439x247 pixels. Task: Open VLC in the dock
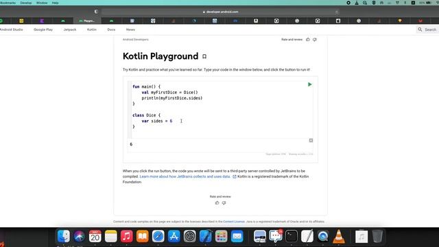click(339, 236)
